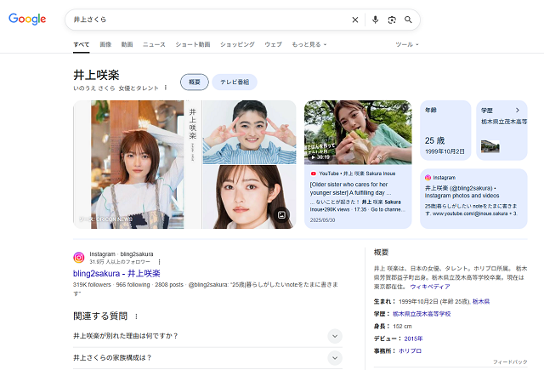Open bling2sakura - 井上咲楽 result link

[116, 274]
